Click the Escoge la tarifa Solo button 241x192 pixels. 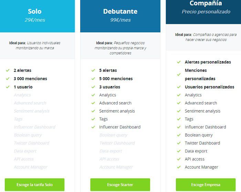click(x=34, y=185)
